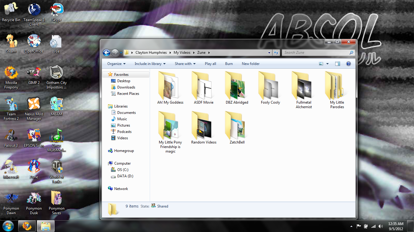Viewport: 414px width, 232px height.
Task: Open the Include in library dropdown
Action: pos(150,64)
